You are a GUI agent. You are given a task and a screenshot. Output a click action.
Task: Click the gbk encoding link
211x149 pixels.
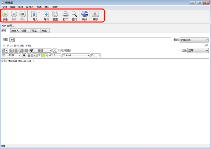206,45
